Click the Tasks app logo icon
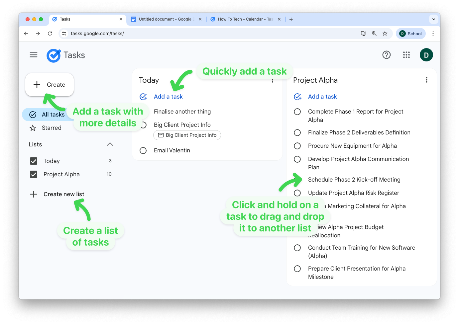The image size is (459, 324). pos(54,55)
